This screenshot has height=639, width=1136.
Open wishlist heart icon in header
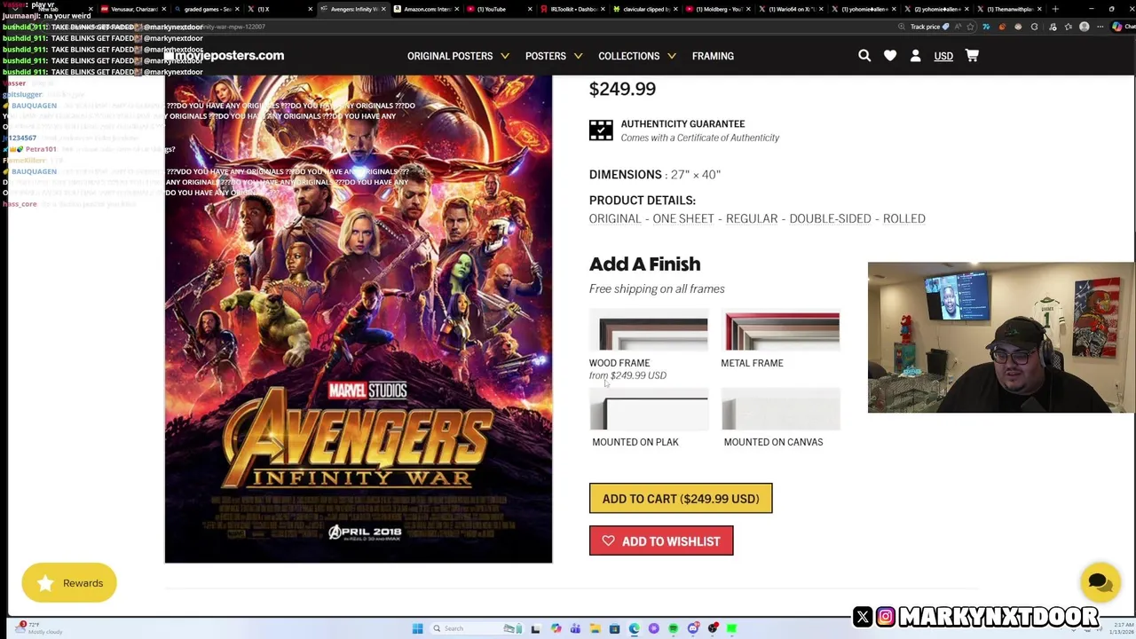tap(890, 55)
